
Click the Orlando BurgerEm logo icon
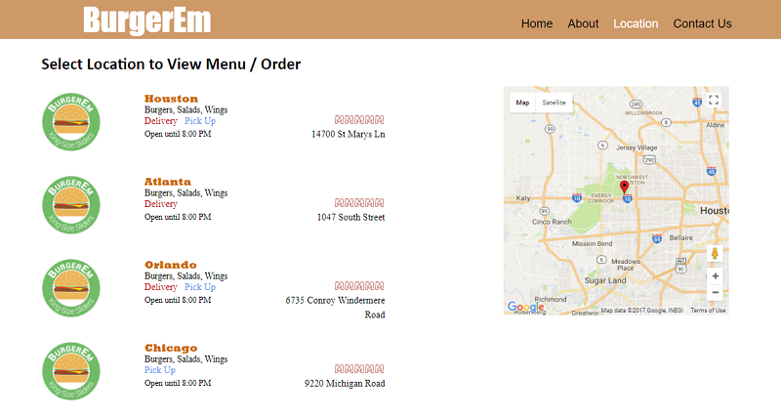(70, 288)
